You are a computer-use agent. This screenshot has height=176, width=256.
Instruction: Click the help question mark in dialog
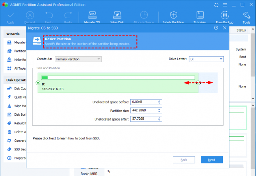(x=216, y=28)
